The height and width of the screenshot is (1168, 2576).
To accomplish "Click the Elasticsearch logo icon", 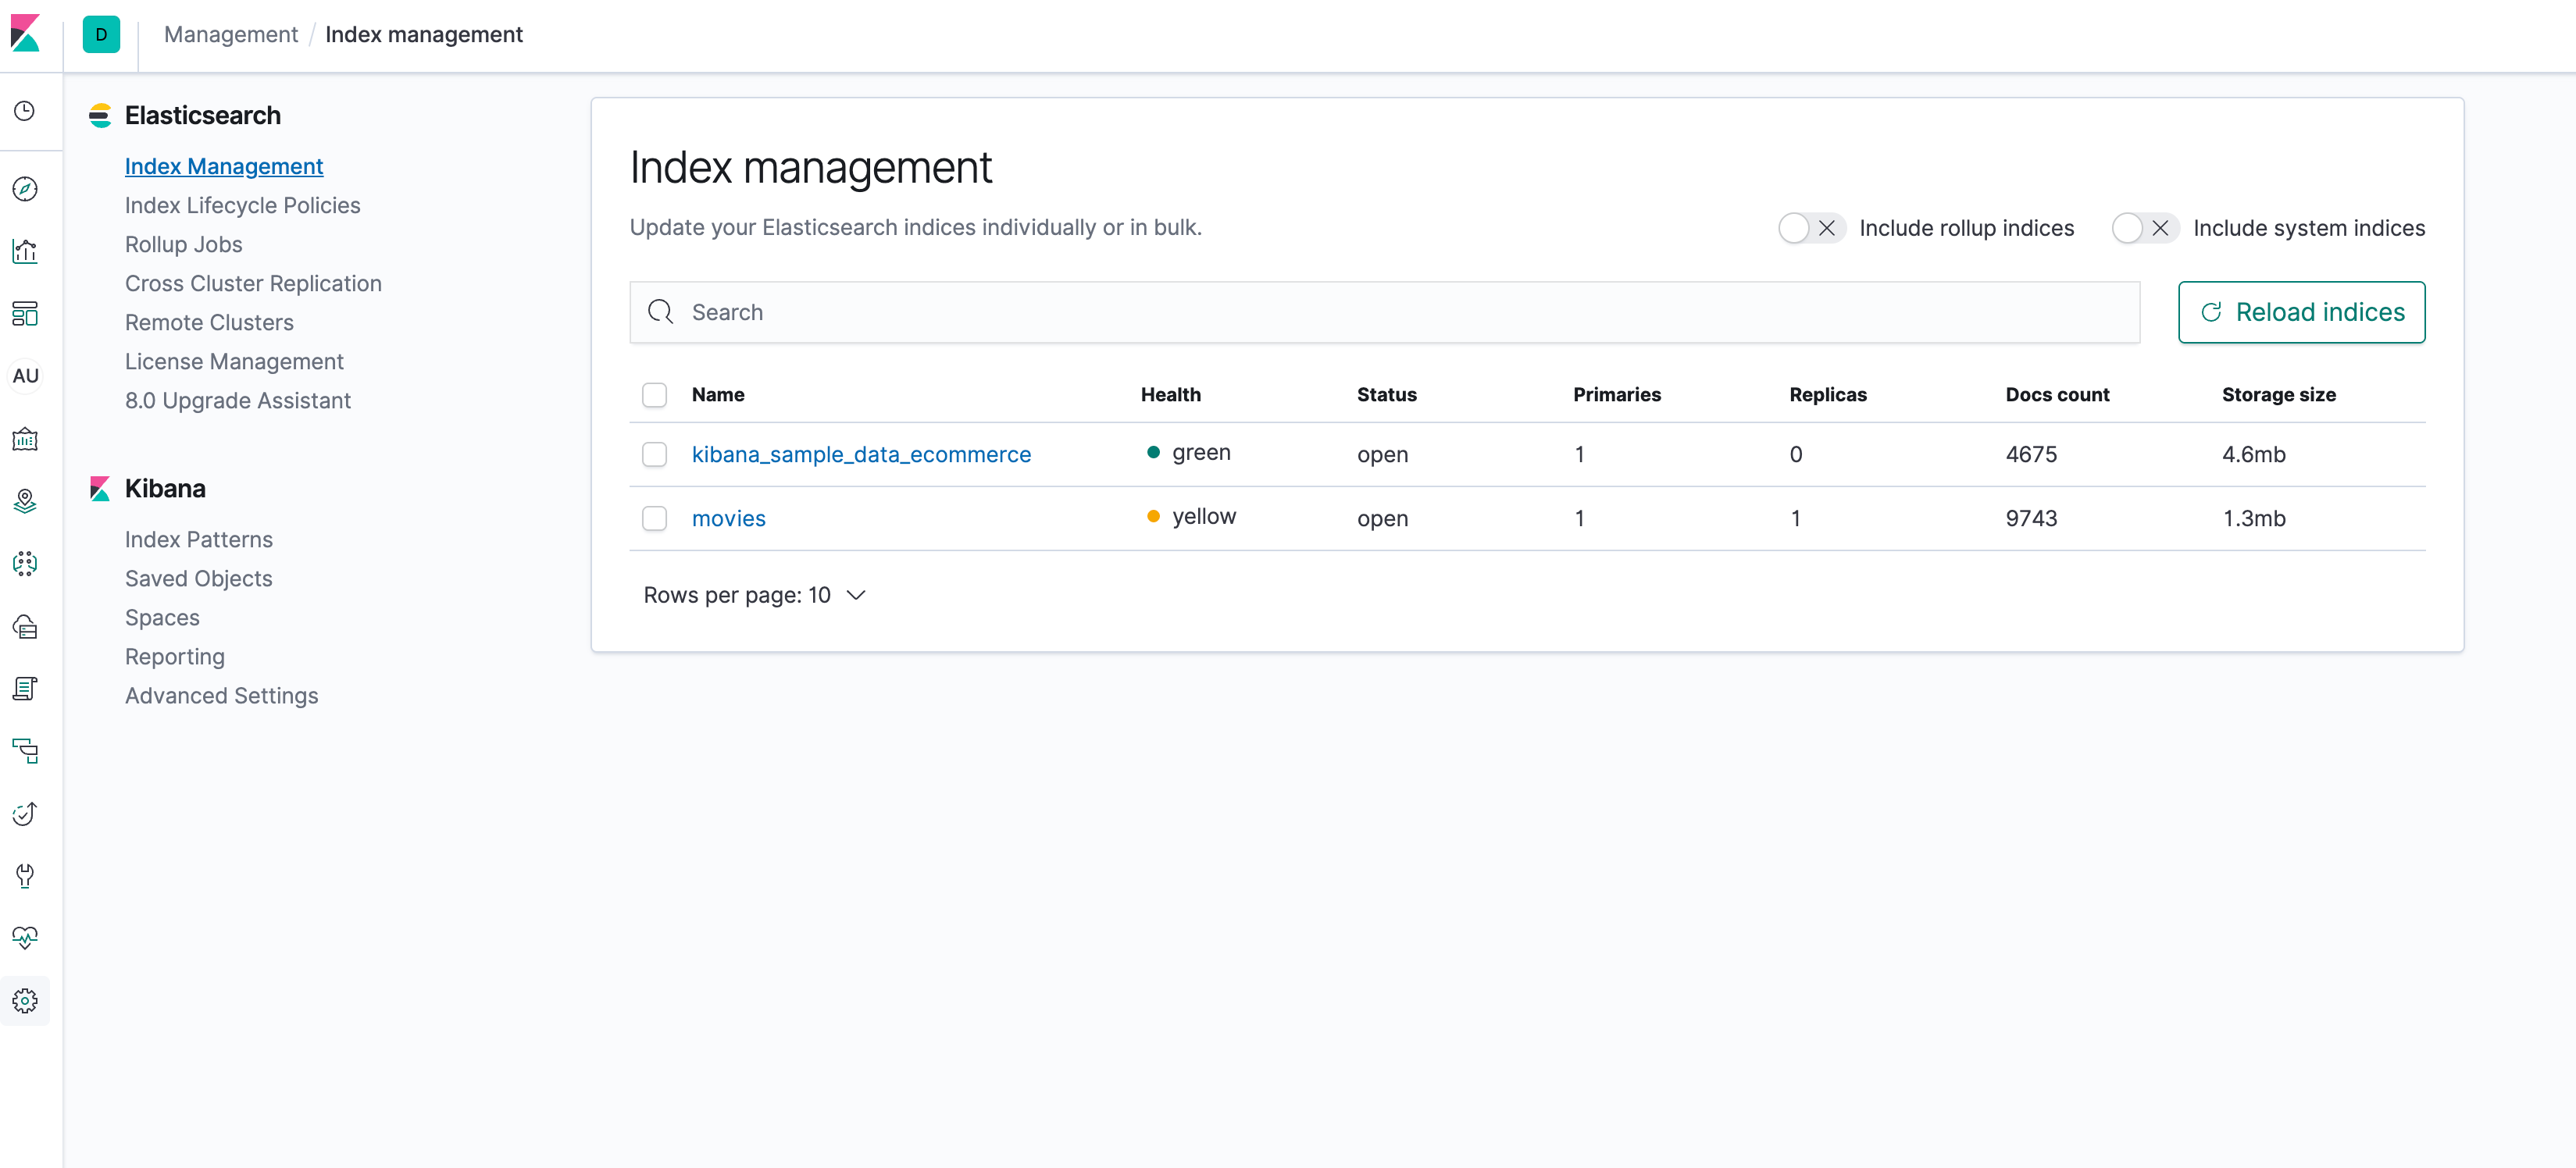I will [x=100, y=116].
